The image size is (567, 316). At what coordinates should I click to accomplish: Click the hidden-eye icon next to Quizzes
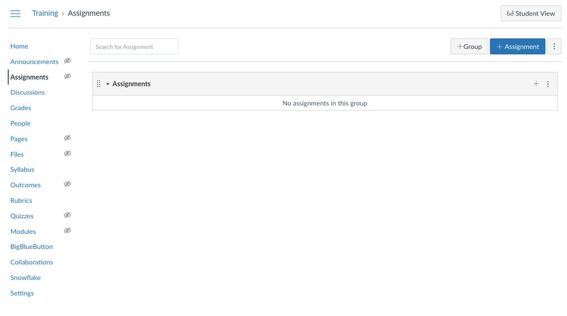(67, 215)
